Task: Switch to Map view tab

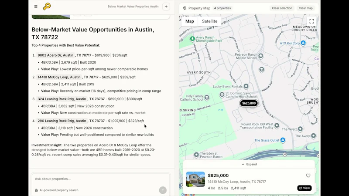Action: (190, 21)
